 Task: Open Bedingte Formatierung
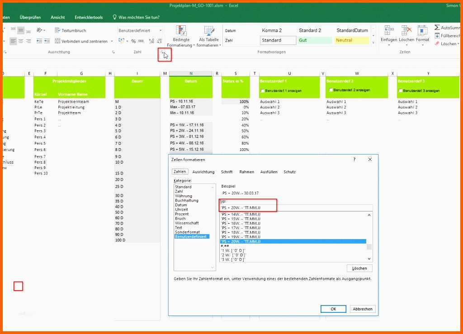181,36
